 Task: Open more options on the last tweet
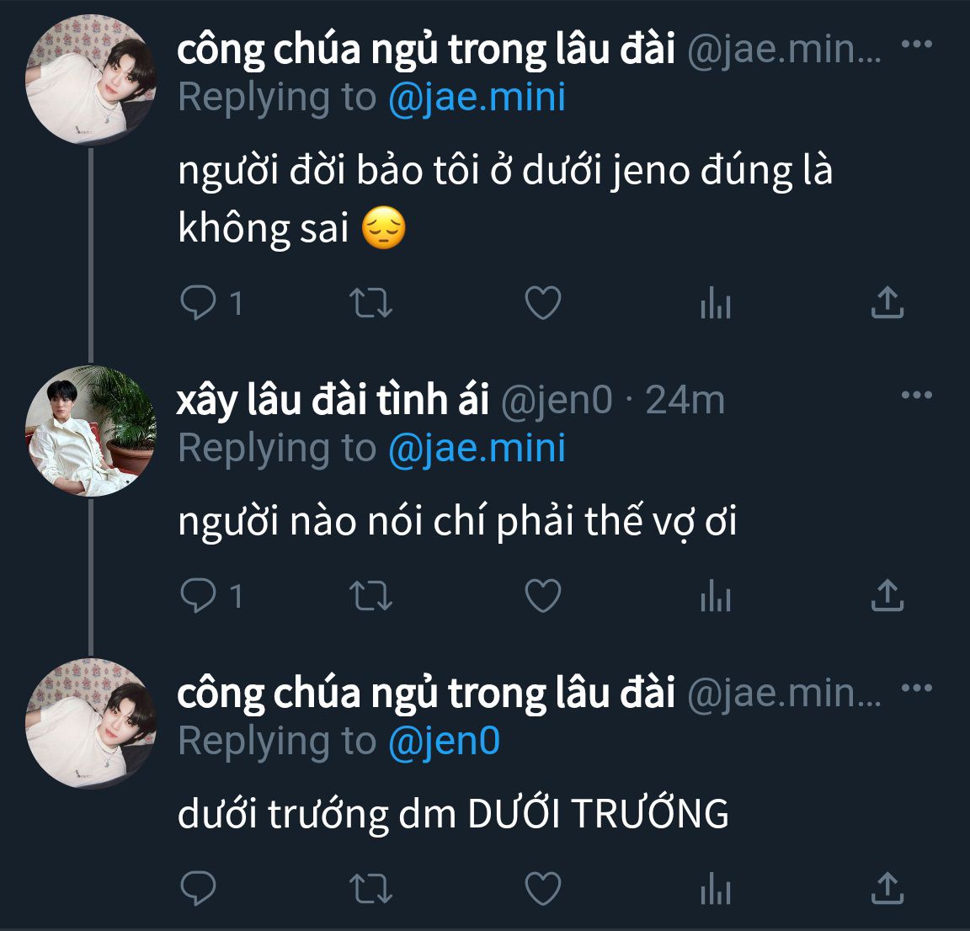(x=917, y=687)
